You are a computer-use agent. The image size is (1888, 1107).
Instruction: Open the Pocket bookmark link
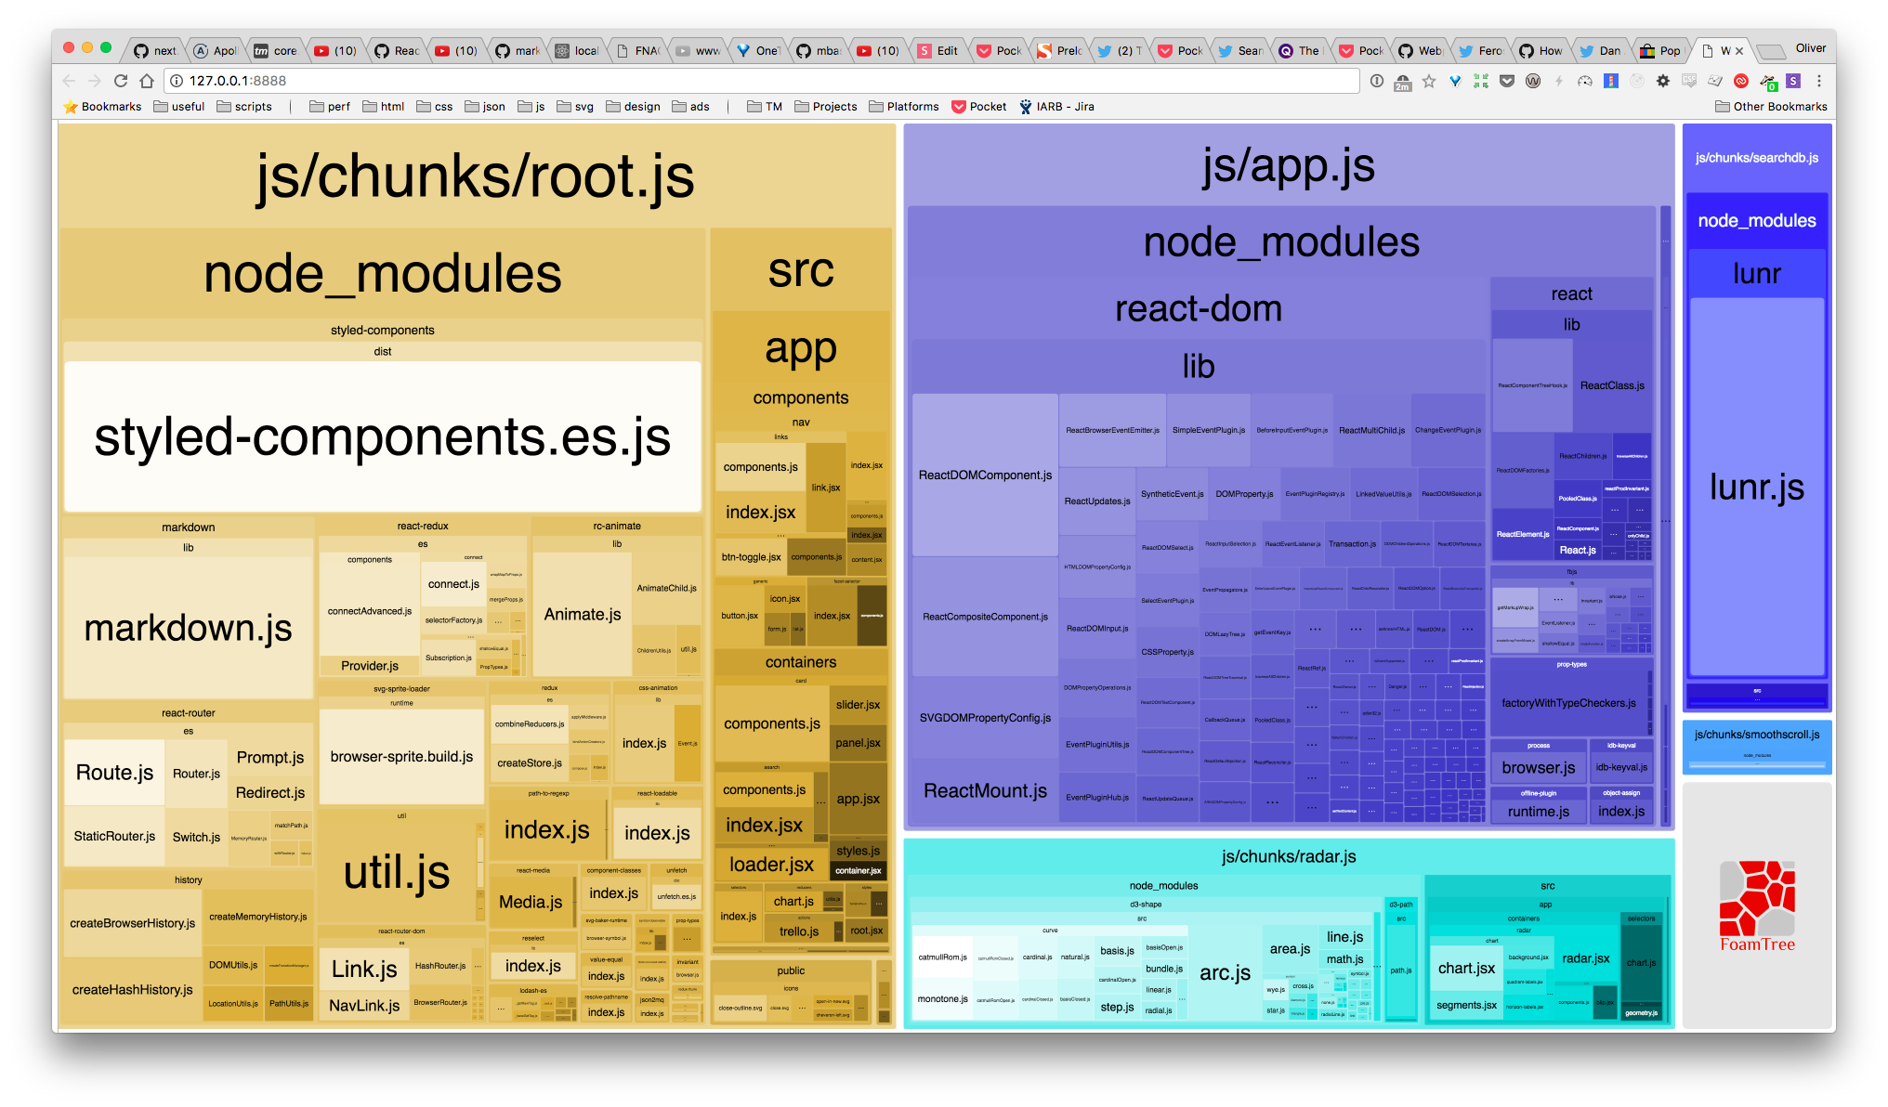[x=979, y=107]
